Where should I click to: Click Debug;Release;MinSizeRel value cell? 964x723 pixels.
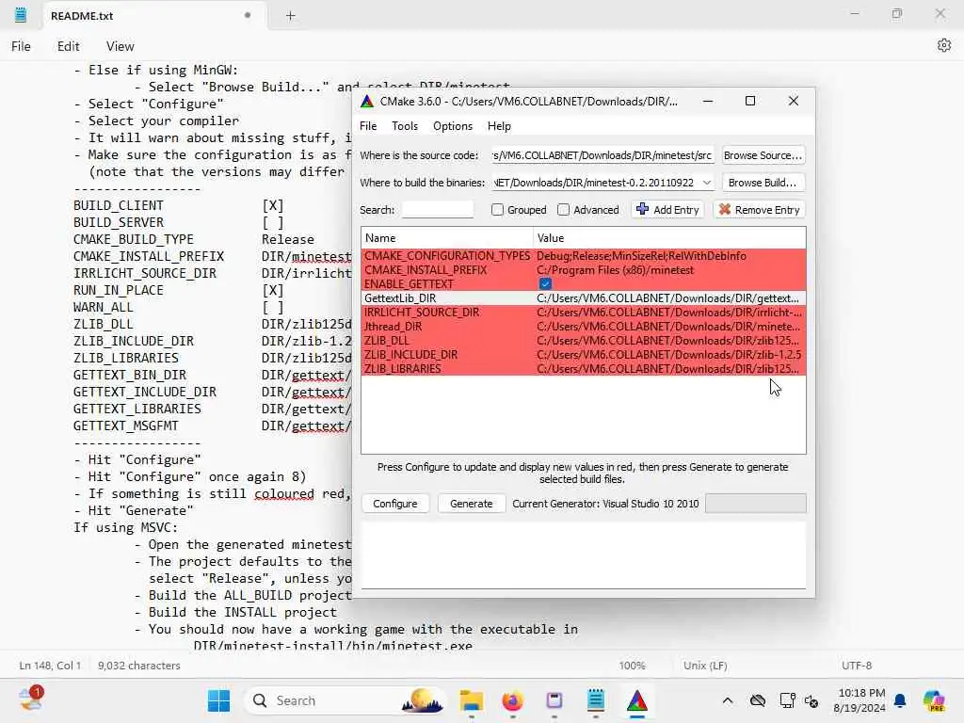coord(641,256)
